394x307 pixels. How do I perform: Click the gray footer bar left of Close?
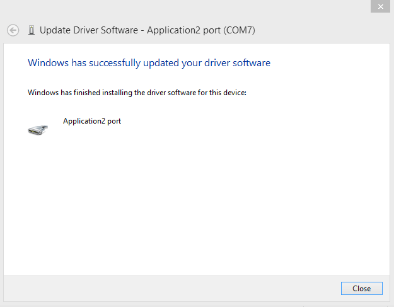tap(171, 289)
